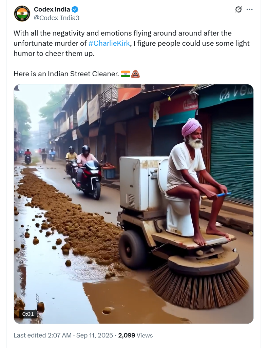Open the three-dot more options menu
This screenshot has height=348, width=268.
coord(250,9)
